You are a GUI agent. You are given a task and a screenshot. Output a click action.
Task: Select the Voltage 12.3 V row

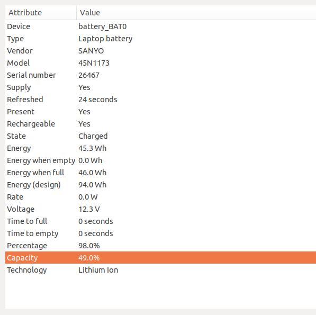pos(160,209)
